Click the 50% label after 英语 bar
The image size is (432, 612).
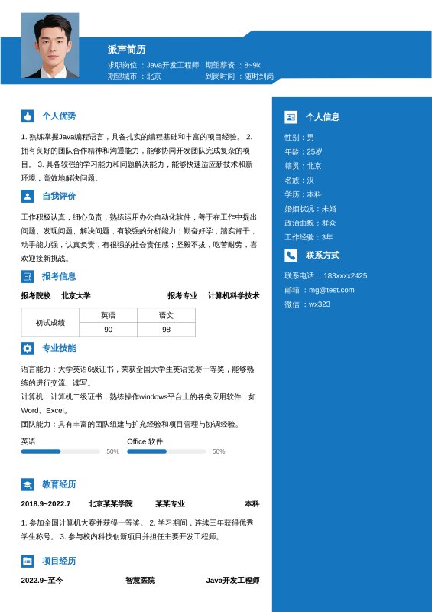click(x=113, y=451)
